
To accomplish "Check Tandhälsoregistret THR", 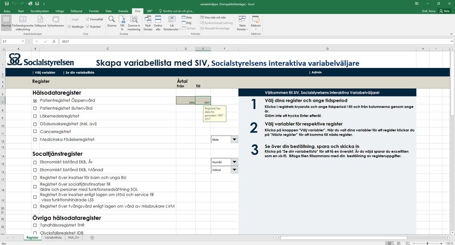I will click(x=35, y=225).
